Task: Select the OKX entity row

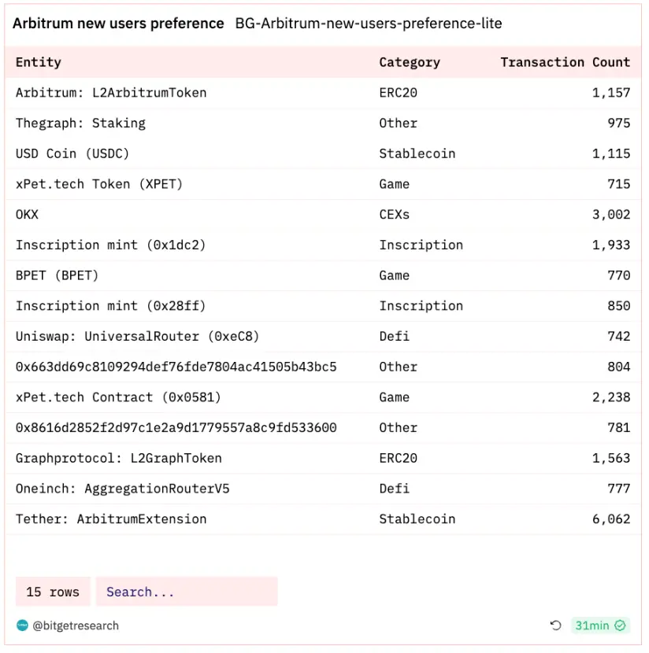Action: tap(323, 215)
